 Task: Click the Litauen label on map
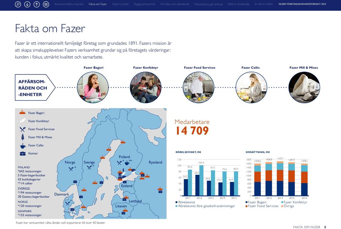click(x=121, y=206)
